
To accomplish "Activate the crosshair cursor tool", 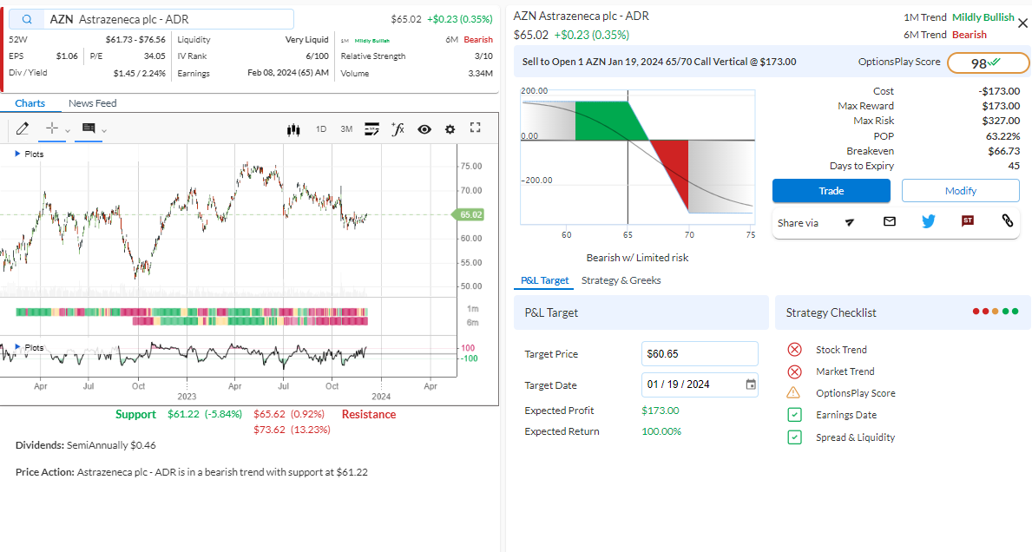I will coord(52,128).
